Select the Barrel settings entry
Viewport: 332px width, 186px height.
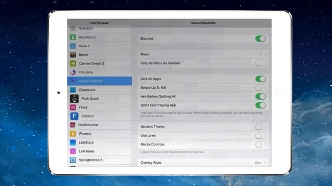pyautogui.click(x=100, y=55)
